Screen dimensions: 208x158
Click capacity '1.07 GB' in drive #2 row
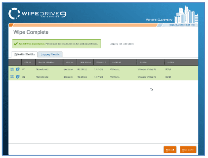click(x=99, y=77)
